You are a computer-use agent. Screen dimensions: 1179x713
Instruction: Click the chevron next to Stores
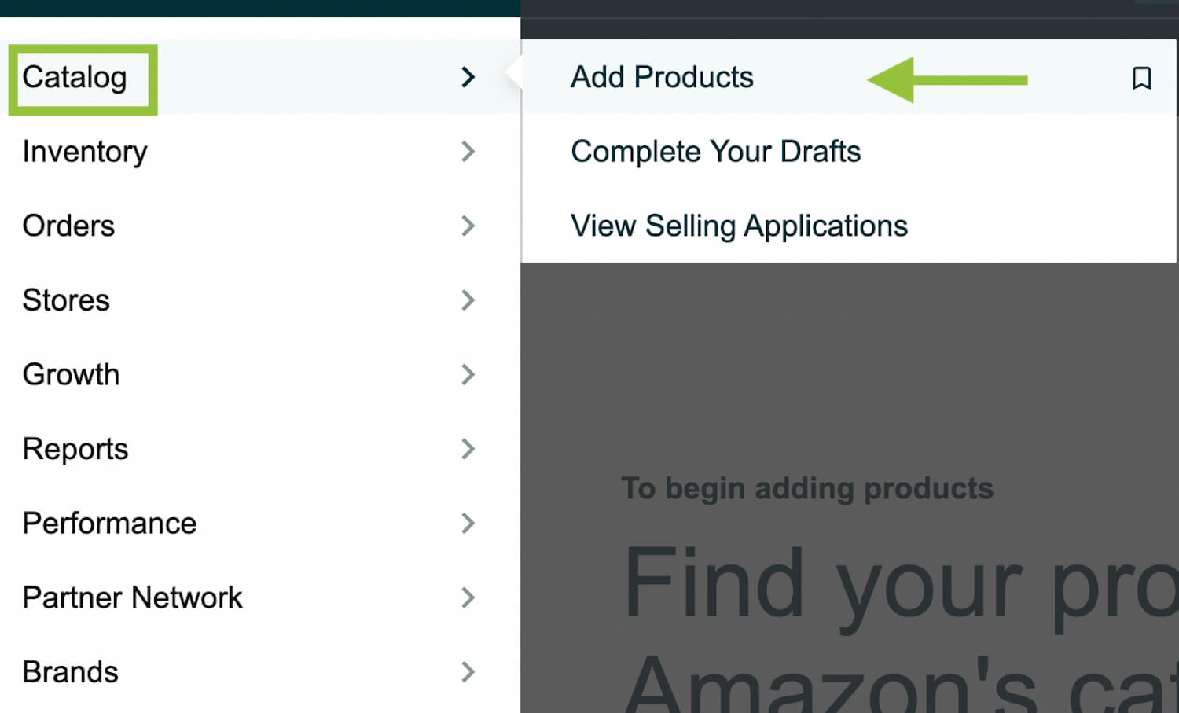(x=468, y=300)
